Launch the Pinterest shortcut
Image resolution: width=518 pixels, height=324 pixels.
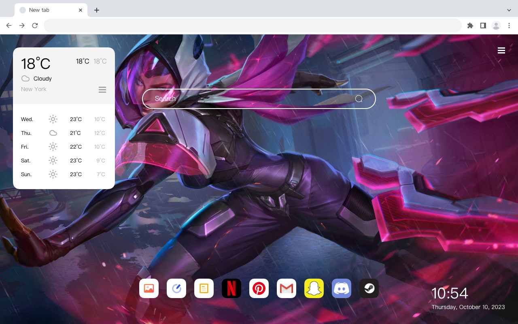pos(259,288)
